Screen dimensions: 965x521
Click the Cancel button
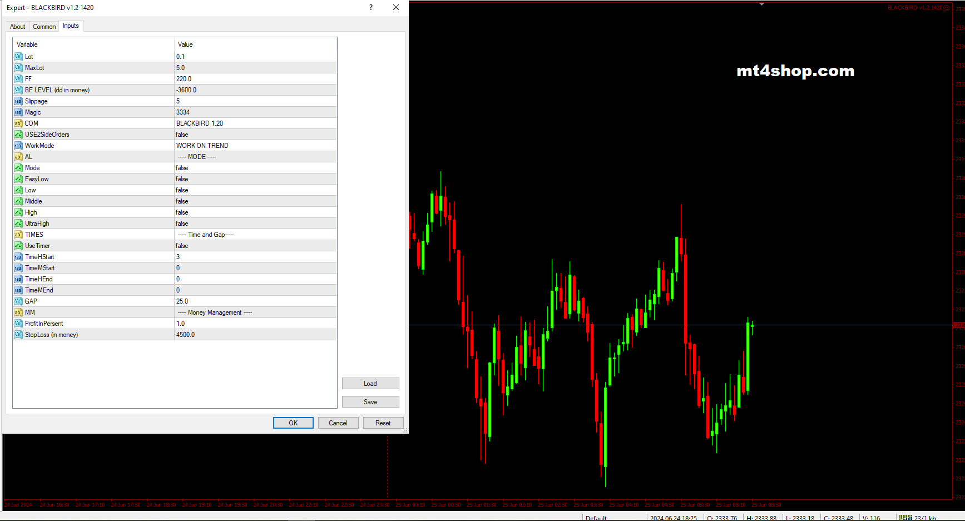pos(338,423)
